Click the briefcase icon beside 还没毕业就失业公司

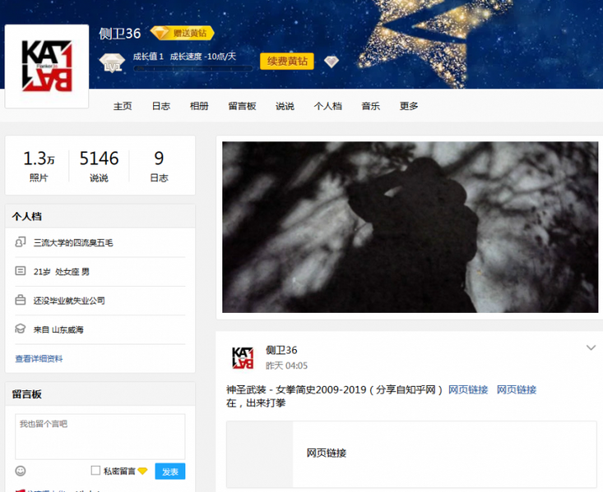(x=21, y=300)
